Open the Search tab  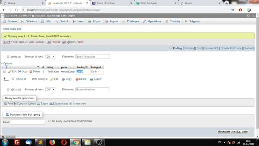click(62, 21)
